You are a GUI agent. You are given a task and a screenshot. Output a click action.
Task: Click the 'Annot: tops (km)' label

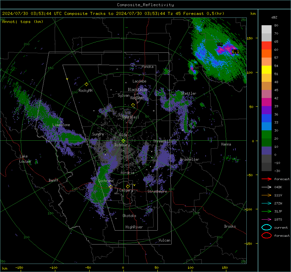click(x=23, y=22)
